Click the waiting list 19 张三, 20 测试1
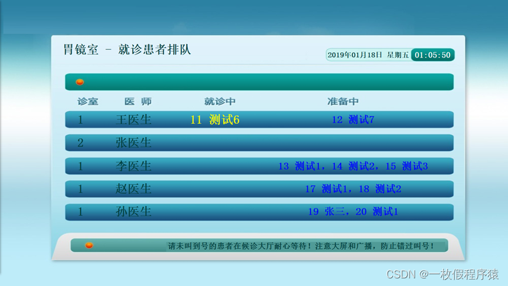508x286 pixels. tap(353, 211)
